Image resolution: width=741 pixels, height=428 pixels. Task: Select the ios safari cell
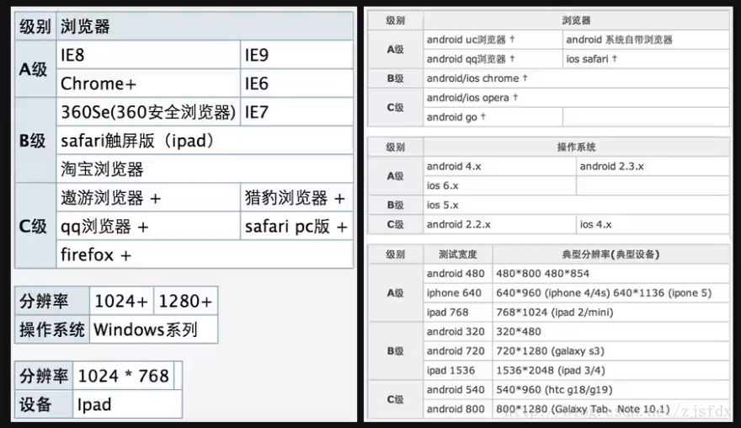point(646,59)
